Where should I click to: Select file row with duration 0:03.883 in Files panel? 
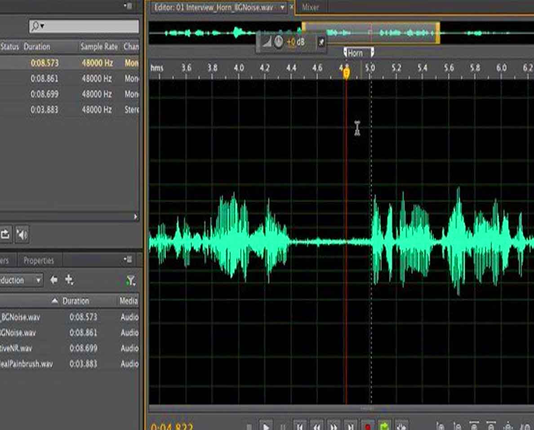point(70,110)
